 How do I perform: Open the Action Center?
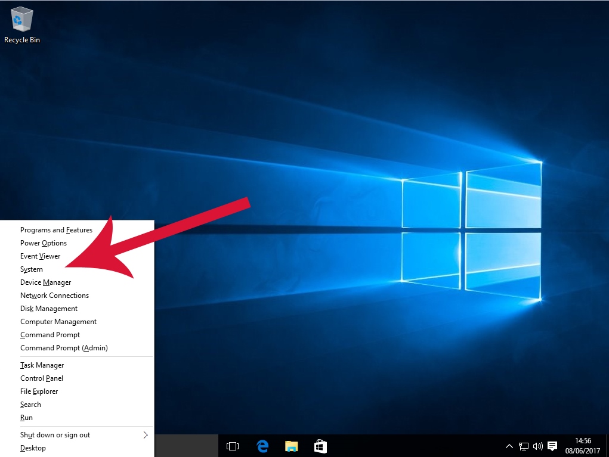[x=552, y=446]
